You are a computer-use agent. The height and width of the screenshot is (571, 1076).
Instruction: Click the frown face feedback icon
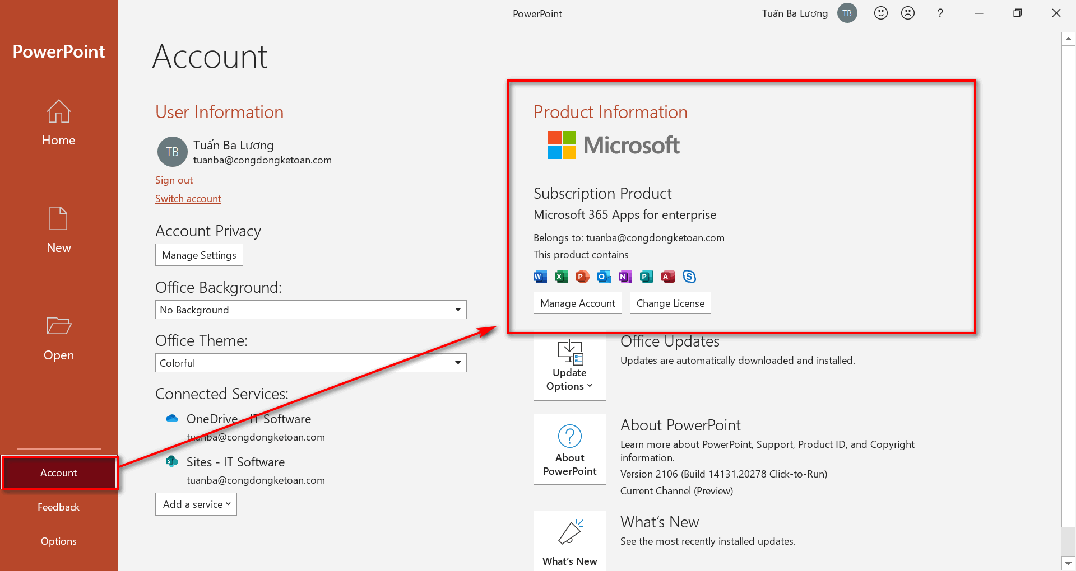click(907, 13)
